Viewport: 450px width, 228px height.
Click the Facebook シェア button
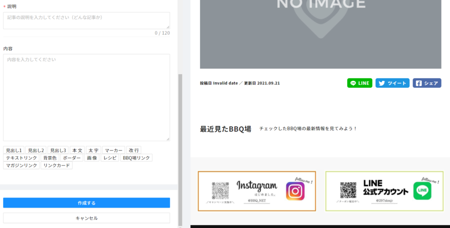tap(427, 83)
